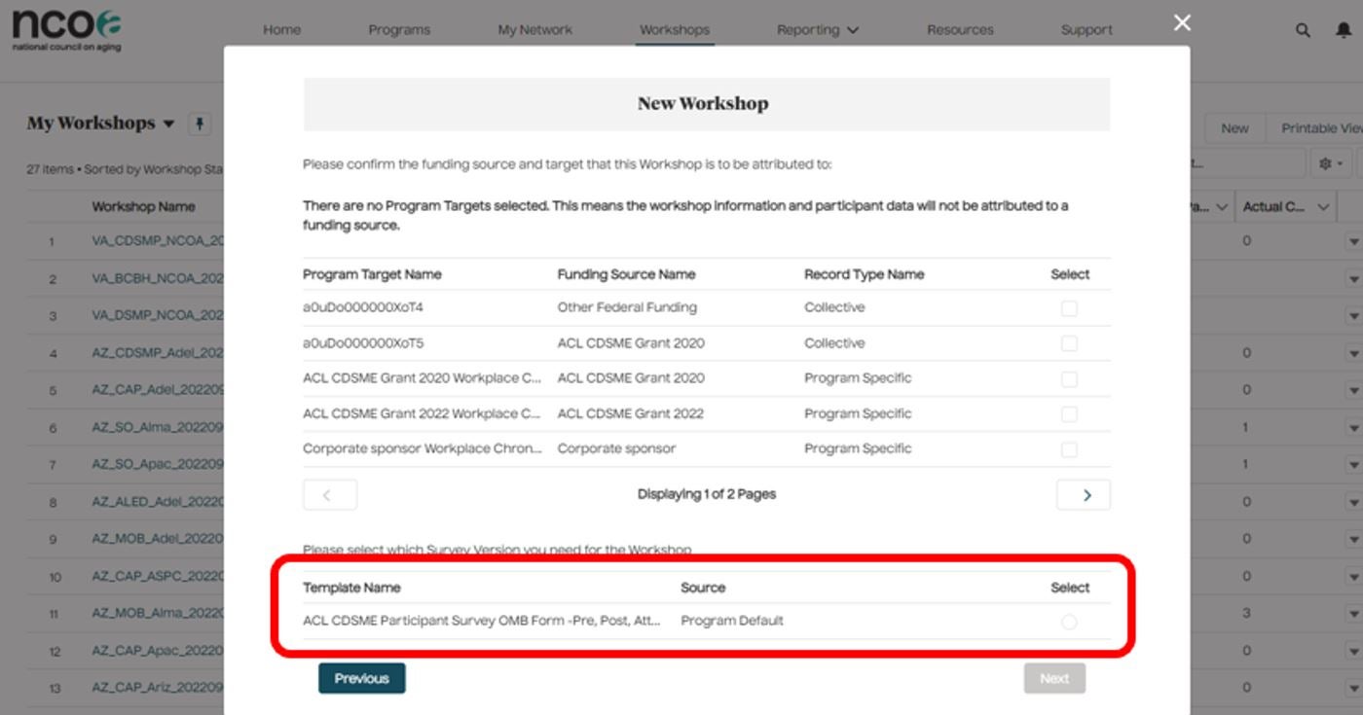Open the Programs tab
This screenshot has width=1363, height=715.
399,30
